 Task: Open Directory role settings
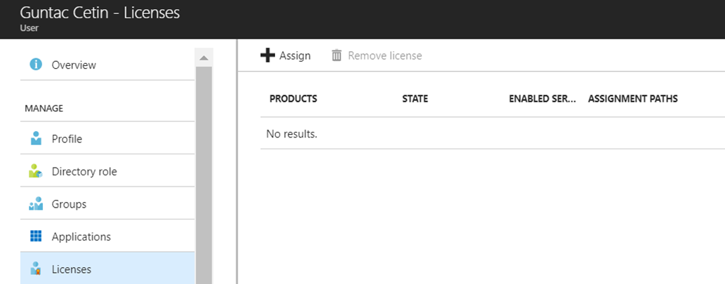coord(107,171)
